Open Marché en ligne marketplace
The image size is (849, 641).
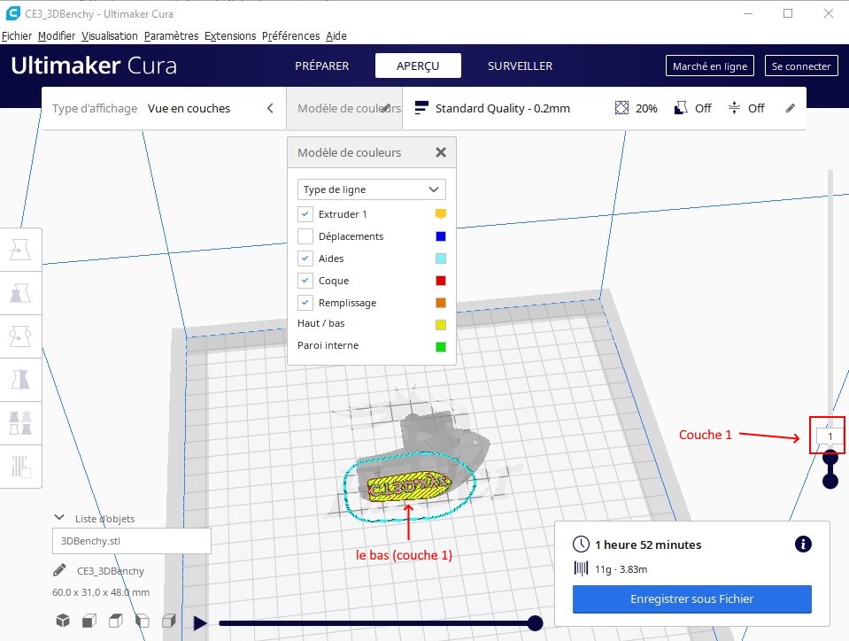tap(710, 66)
